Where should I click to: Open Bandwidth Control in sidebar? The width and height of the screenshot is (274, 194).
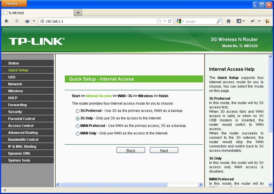click(28, 140)
